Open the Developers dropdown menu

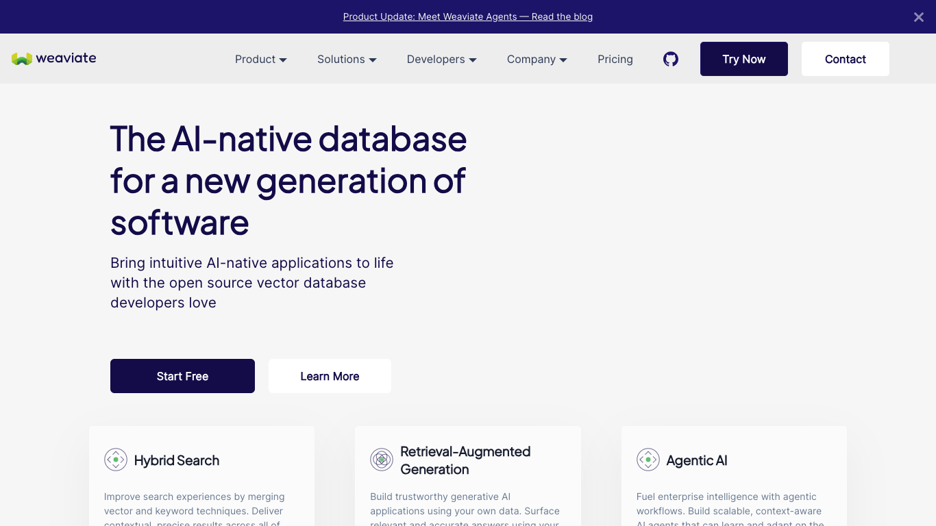point(441,60)
